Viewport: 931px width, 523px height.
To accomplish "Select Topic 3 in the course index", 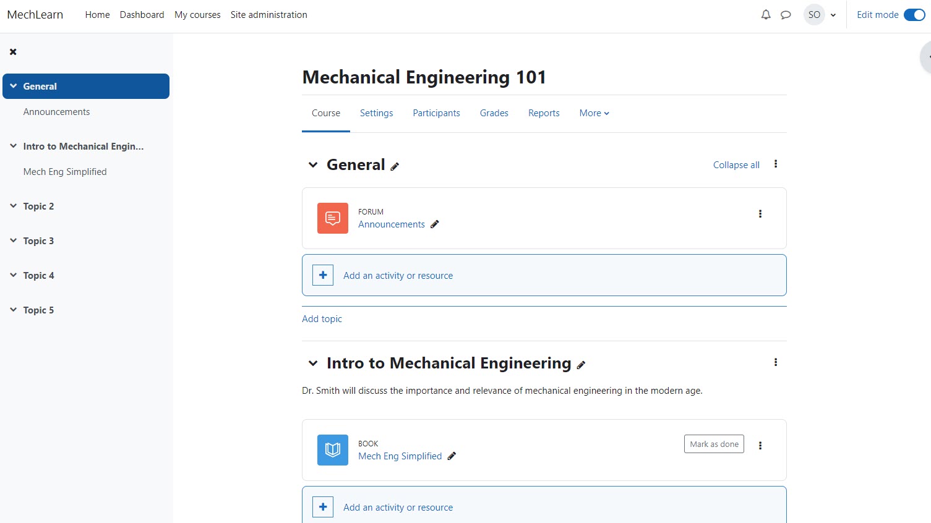I will [38, 241].
